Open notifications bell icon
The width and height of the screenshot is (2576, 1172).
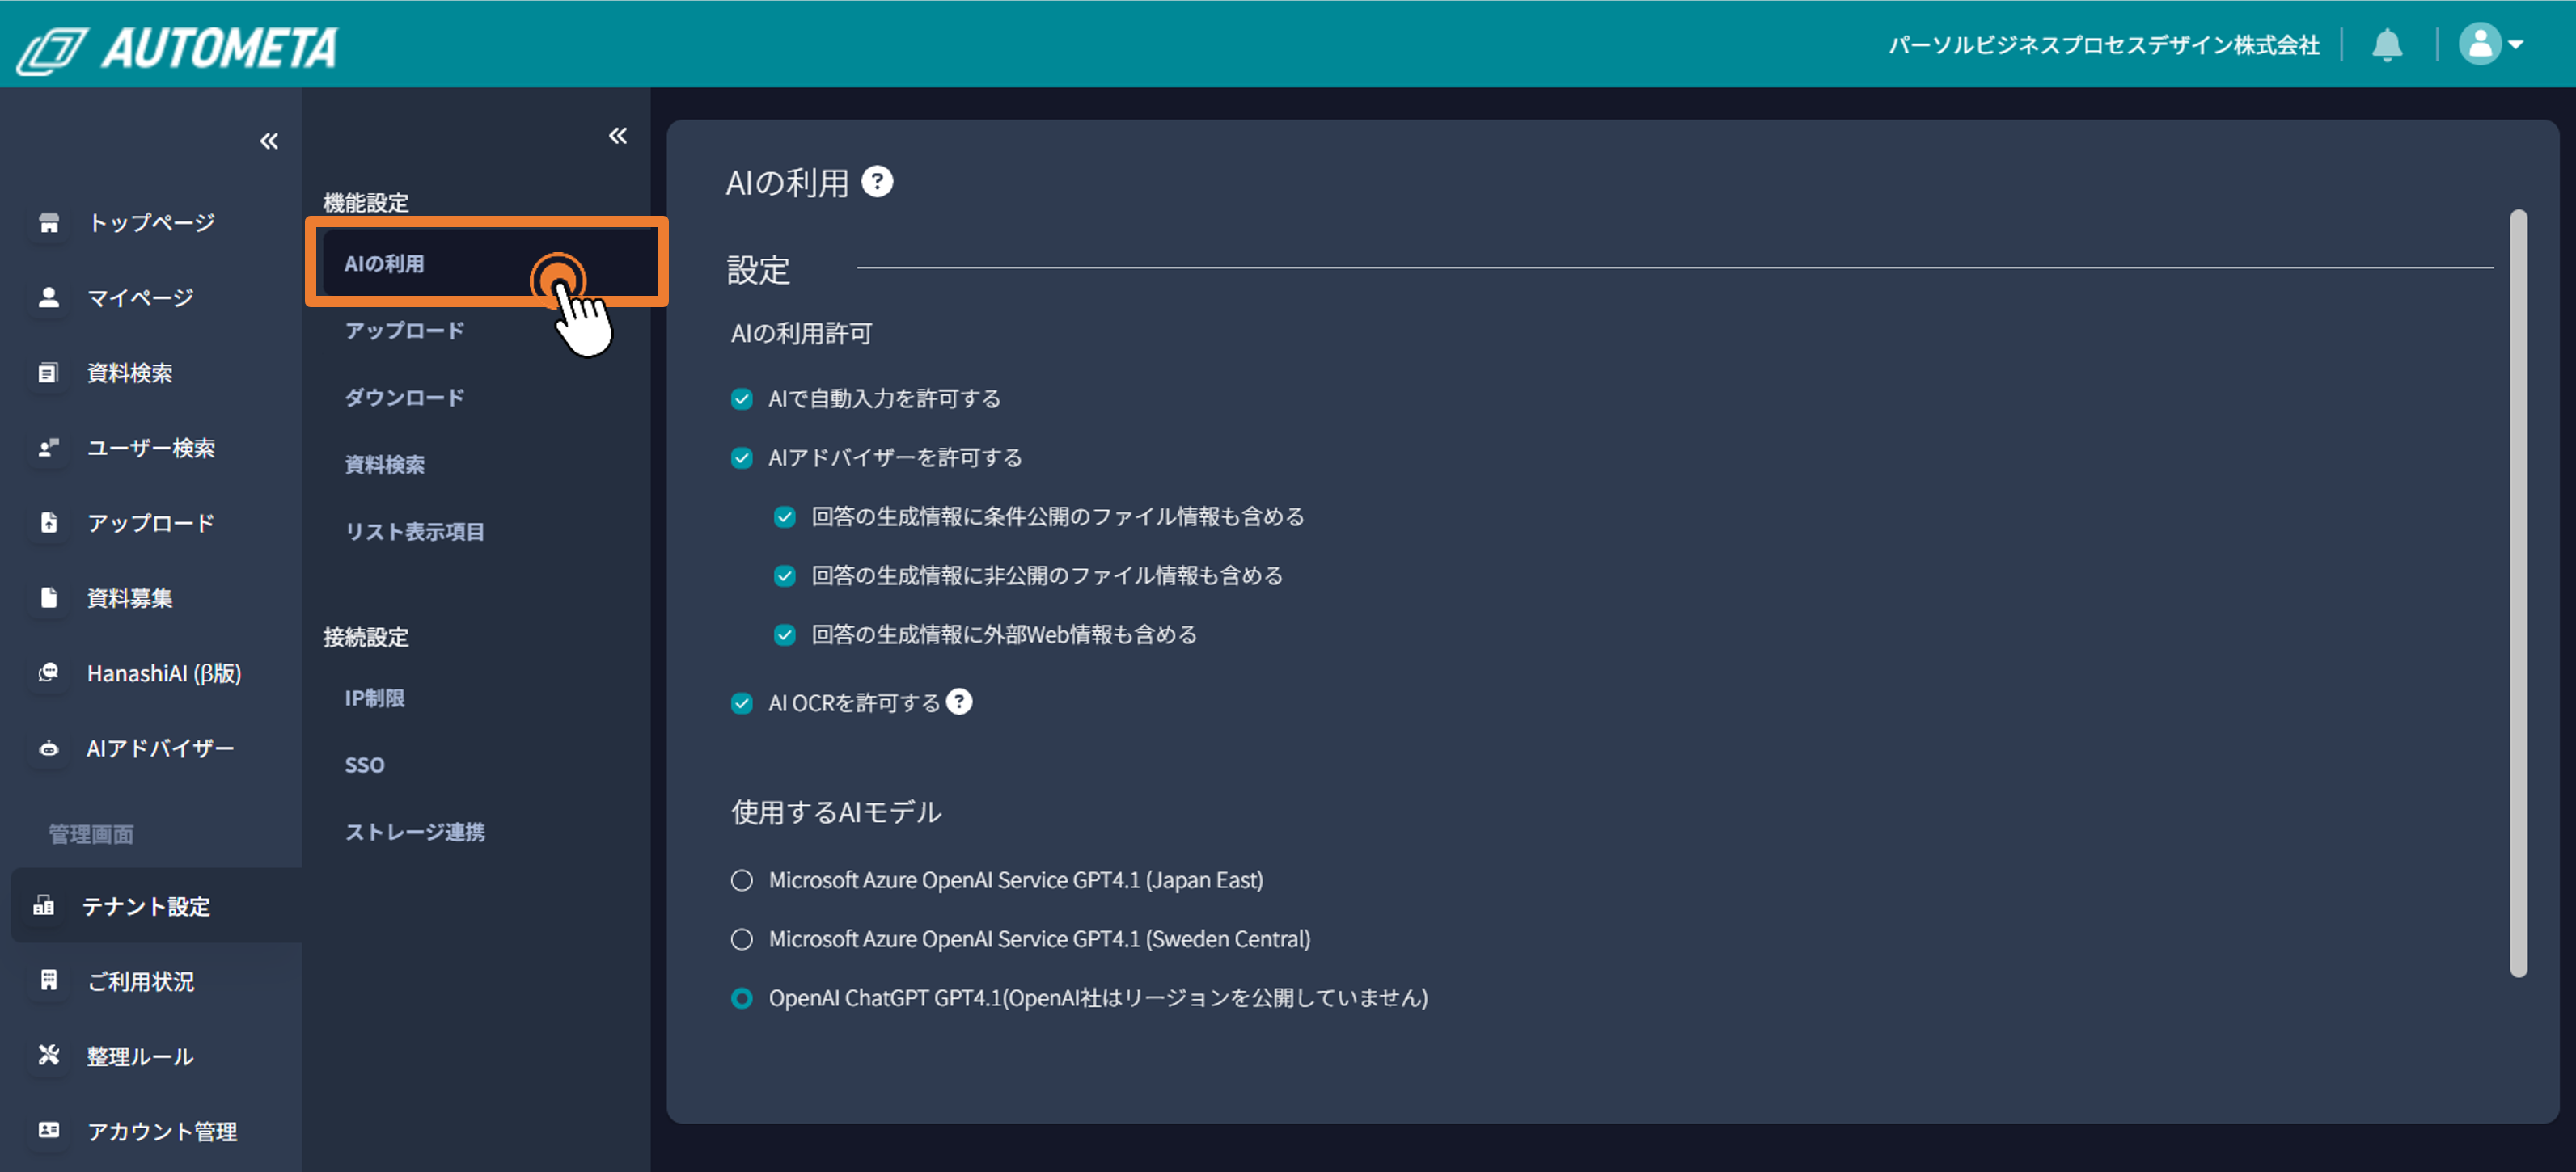click(2387, 45)
